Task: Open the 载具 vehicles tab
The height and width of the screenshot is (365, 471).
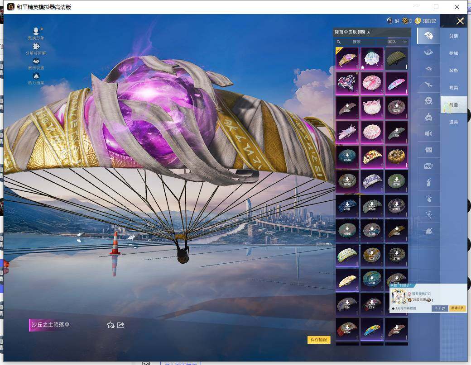Action: pos(453,88)
